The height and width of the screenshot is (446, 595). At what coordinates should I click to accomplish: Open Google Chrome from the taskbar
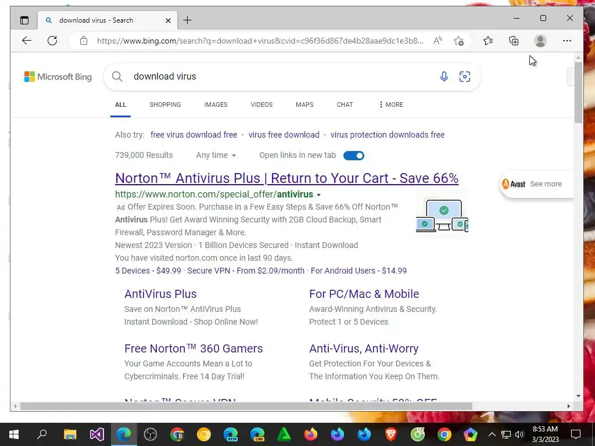pyautogui.click(x=444, y=434)
